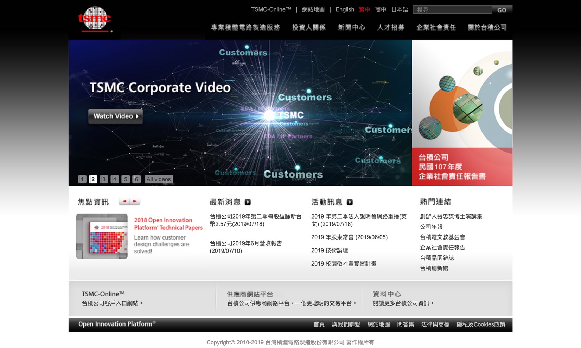Image resolution: width=581 pixels, height=348 pixels.
Task: Go to 首頁 in the footer
Action: coord(319,324)
